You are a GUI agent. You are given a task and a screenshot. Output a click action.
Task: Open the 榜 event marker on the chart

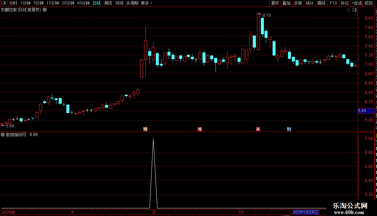(x=145, y=129)
